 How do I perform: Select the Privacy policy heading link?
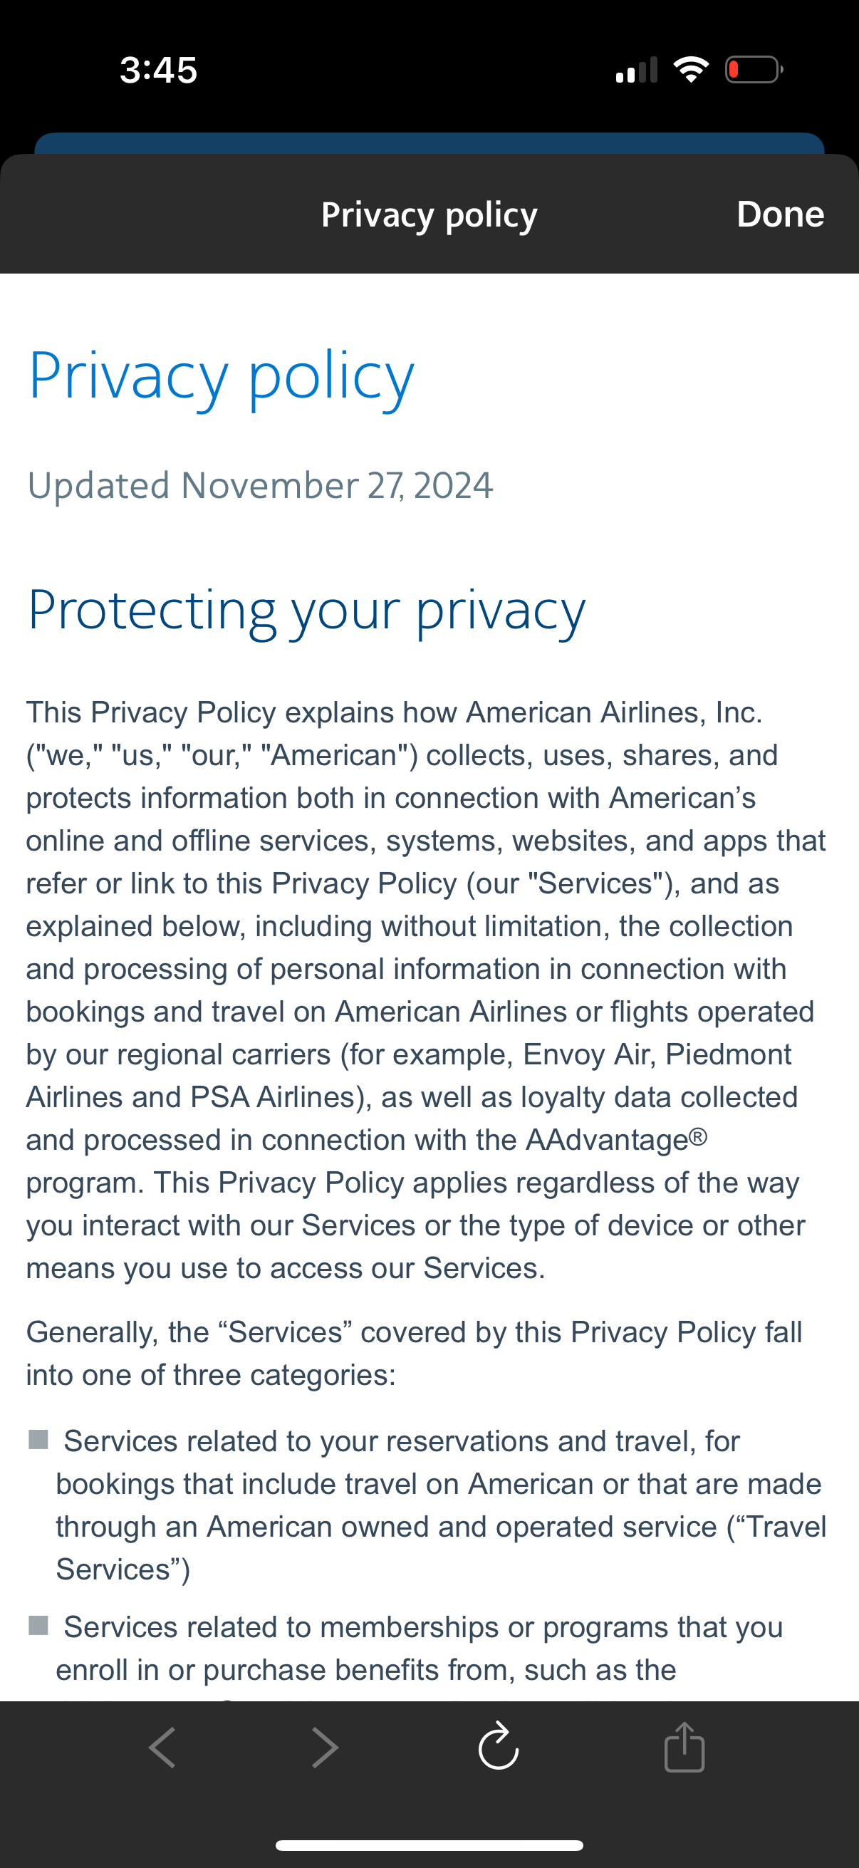pos(219,375)
